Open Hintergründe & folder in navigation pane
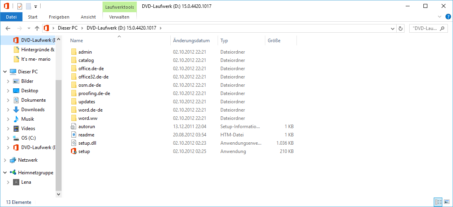This screenshot has width=453, height=207. pyautogui.click(x=34, y=49)
